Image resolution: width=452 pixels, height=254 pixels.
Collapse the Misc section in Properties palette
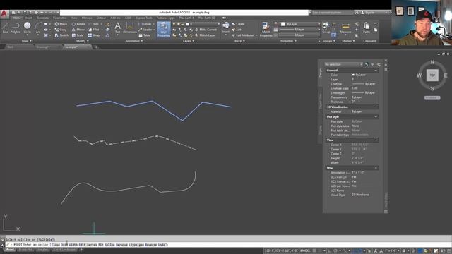point(376,168)
